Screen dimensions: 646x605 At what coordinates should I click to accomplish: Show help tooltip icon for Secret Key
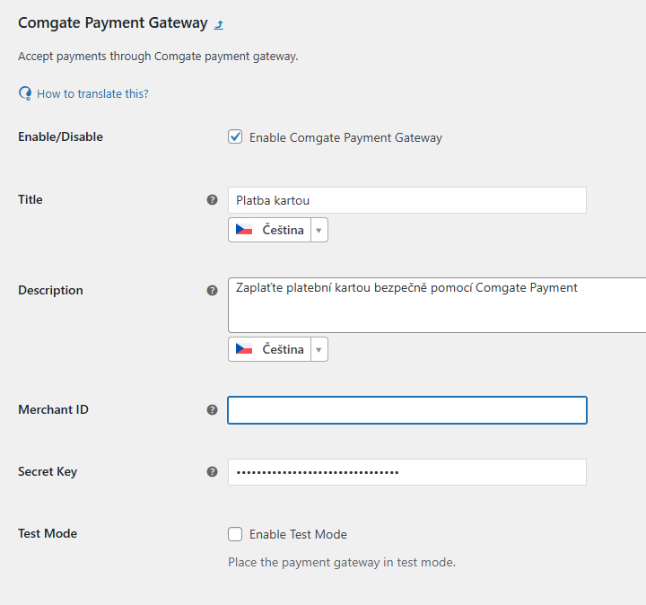(212, 472)
